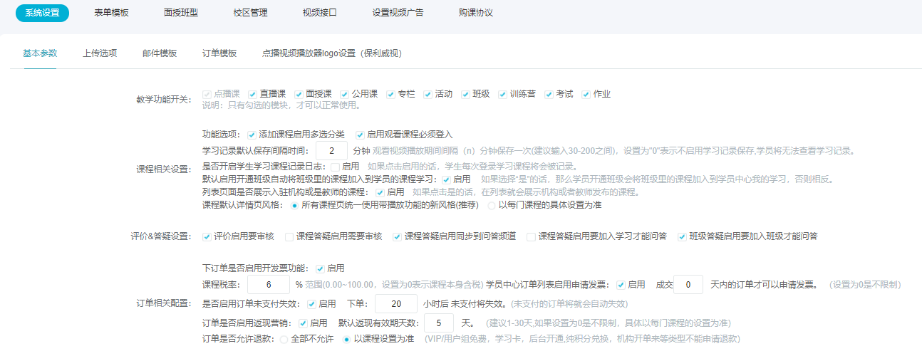Choose 全部不允许 for order refunds
The width and height of the screenshot is (922, 356).
point(284,340)
